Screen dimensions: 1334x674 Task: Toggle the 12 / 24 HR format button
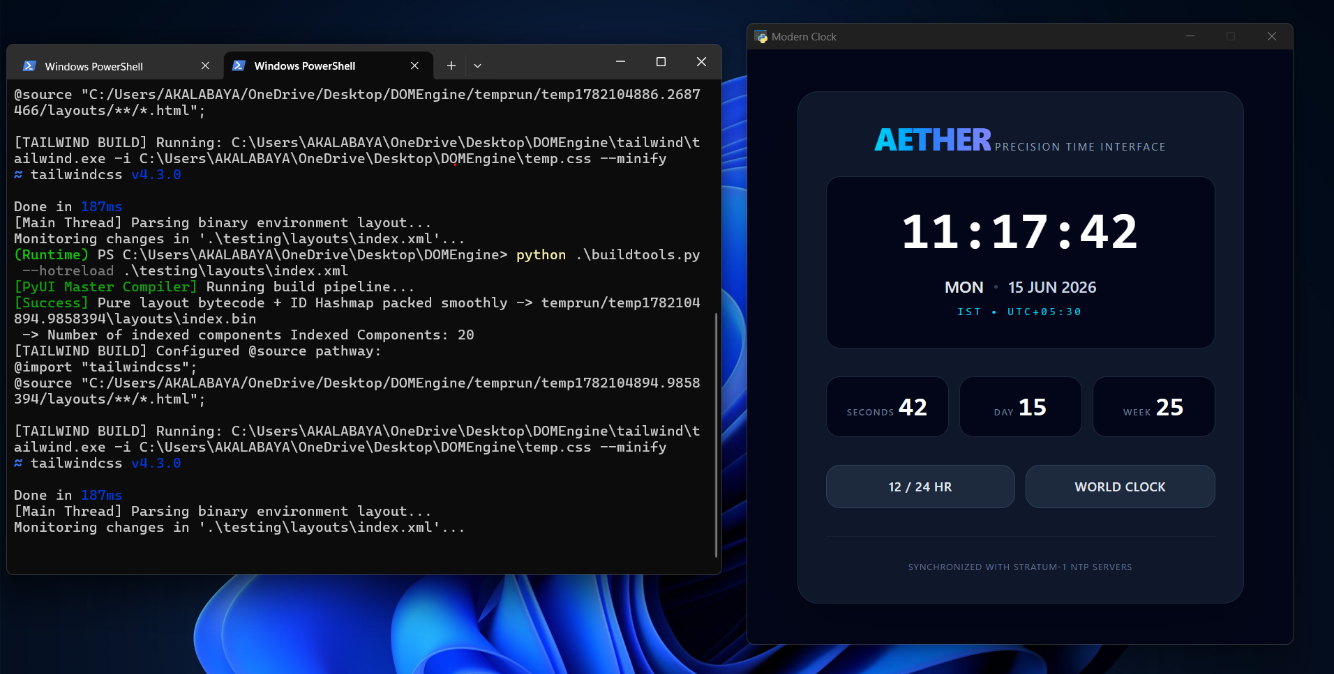point(920,487)
